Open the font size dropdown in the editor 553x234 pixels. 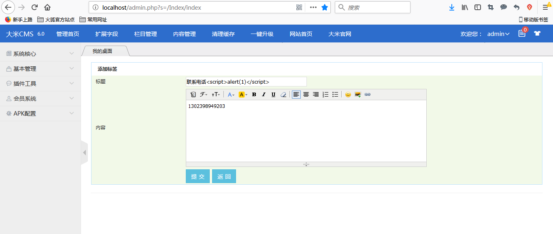pyautogui.click(x=216, y=95)
